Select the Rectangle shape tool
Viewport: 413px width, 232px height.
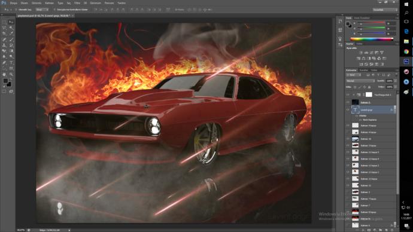coord(11,68)
